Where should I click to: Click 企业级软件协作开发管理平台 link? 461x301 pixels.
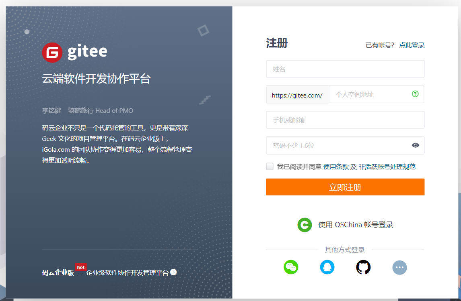click(127, 273)
